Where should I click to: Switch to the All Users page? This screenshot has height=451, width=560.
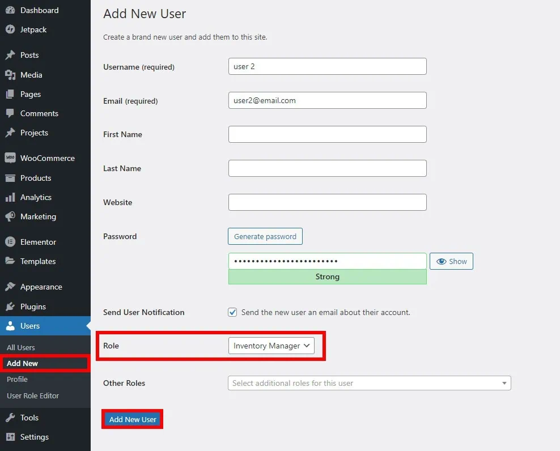click(20, 347)
